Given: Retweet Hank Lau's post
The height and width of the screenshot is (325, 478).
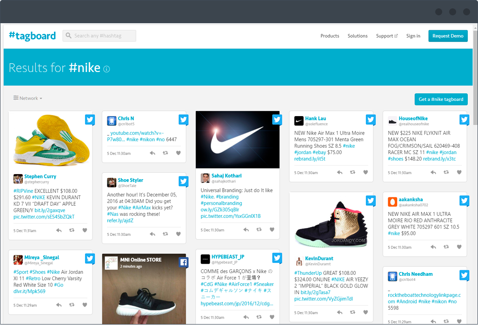Looking at the screenshot, I should (x=352, y=173).
